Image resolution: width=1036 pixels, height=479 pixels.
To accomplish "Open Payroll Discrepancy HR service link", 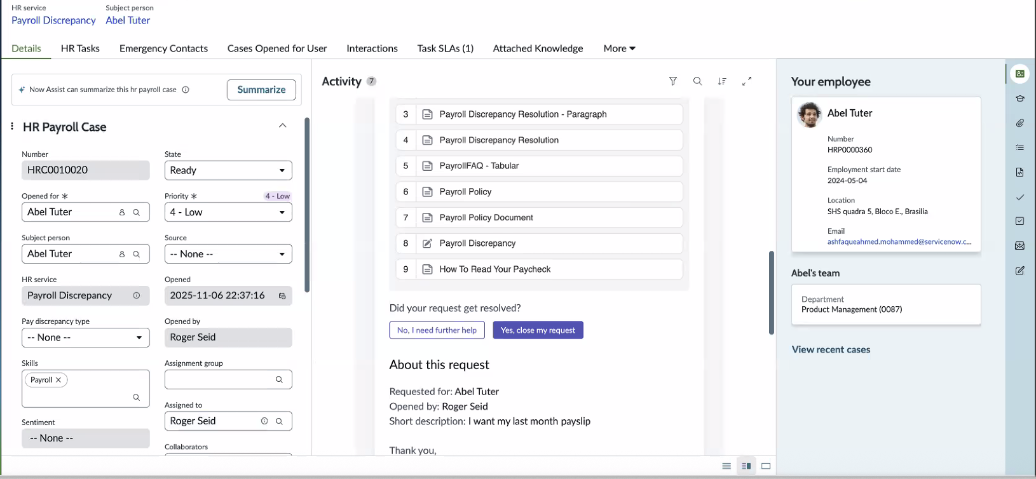I will coord(53,20).
